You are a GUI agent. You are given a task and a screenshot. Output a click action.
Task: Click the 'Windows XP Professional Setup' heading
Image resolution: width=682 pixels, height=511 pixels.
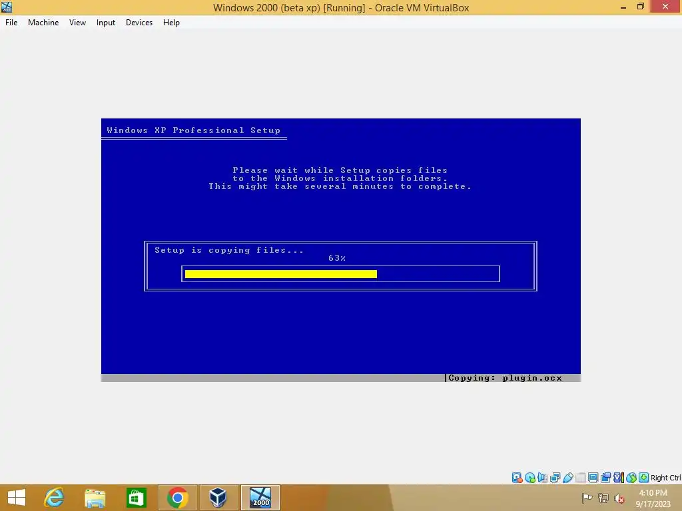[x=194, y=130]
